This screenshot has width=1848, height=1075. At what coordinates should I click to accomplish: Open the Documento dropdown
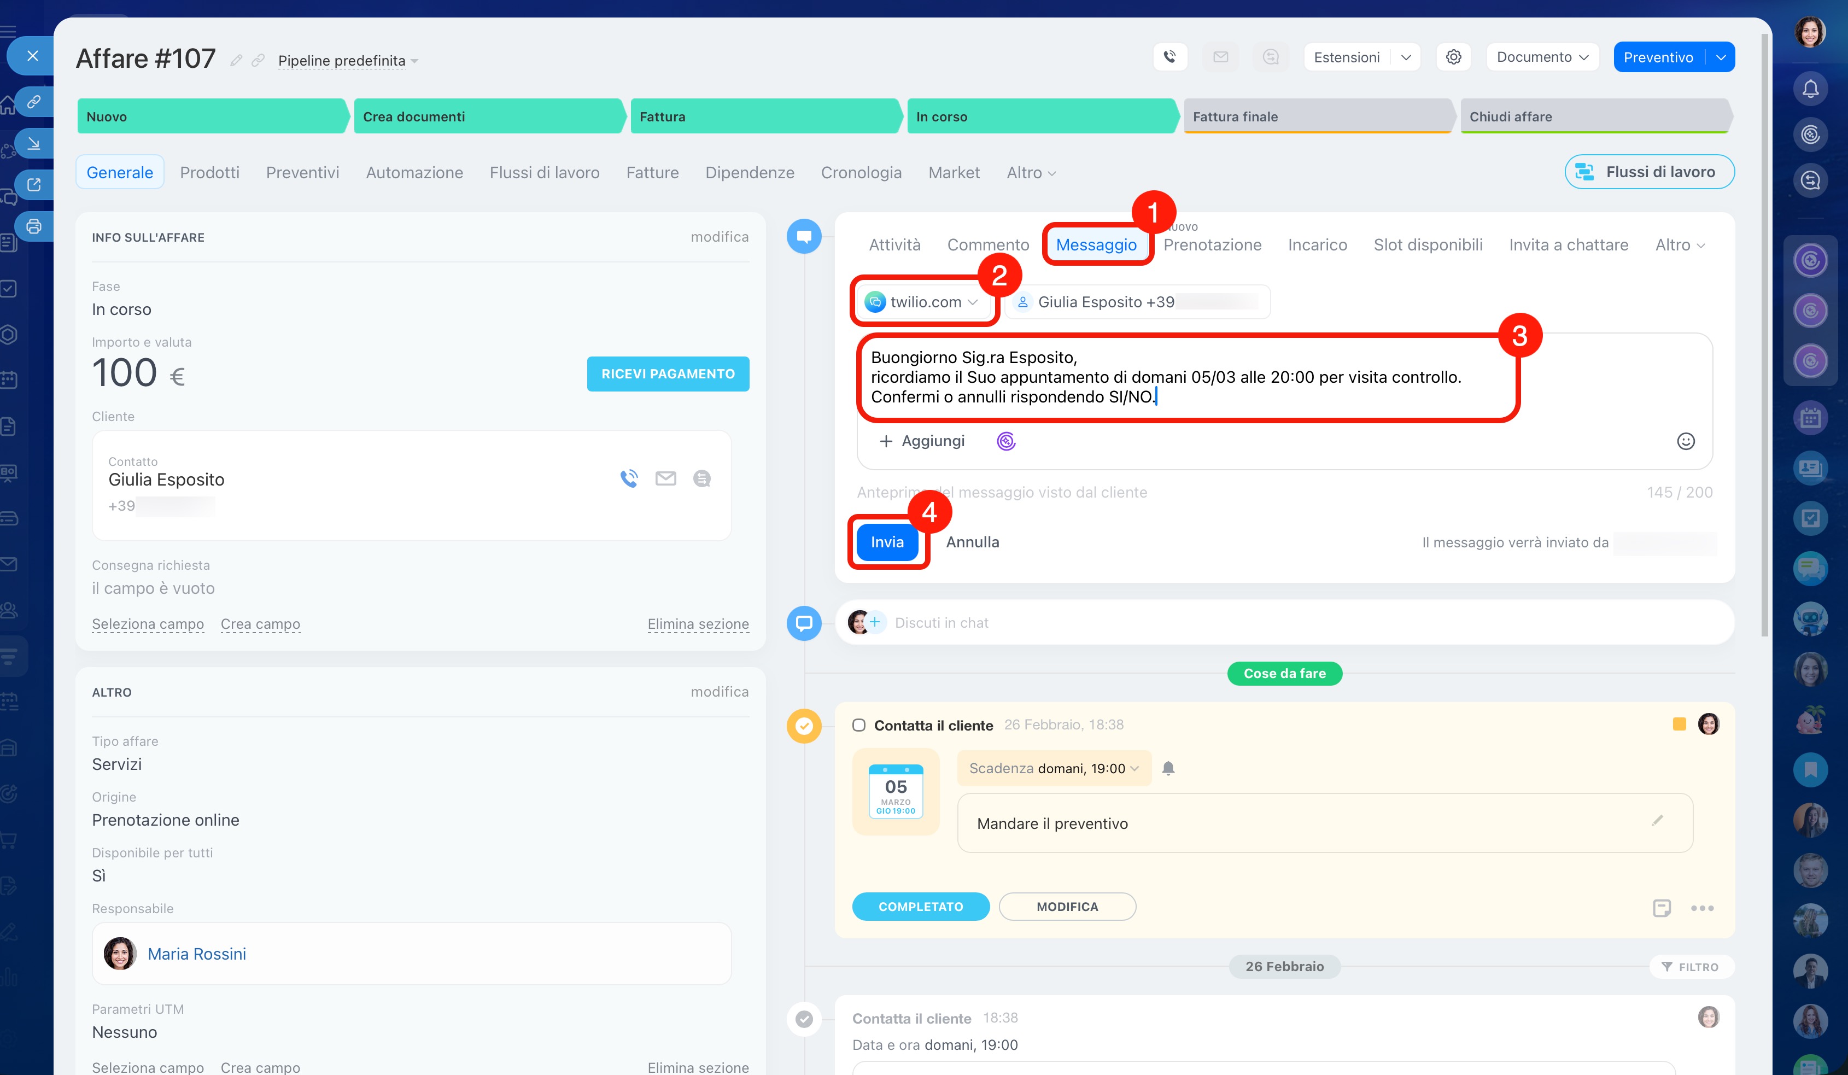pyautogui.click(x=1541, y=57)
